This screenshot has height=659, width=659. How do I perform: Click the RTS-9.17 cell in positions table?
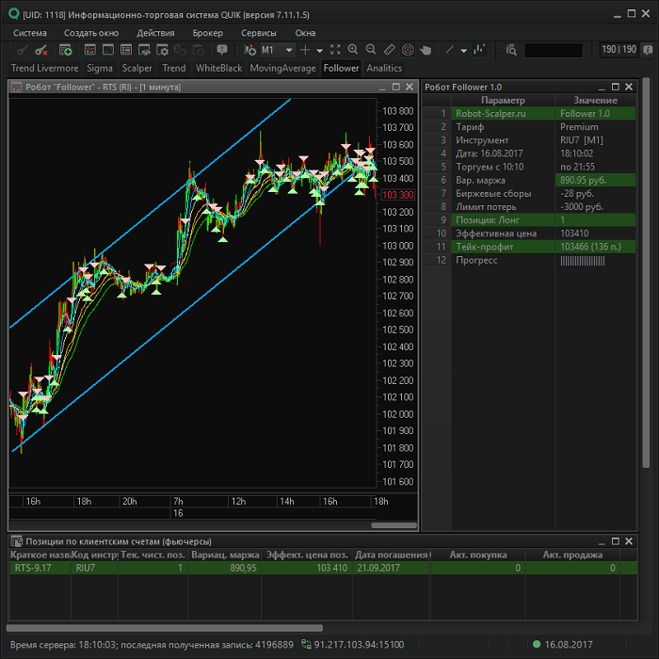40,568
